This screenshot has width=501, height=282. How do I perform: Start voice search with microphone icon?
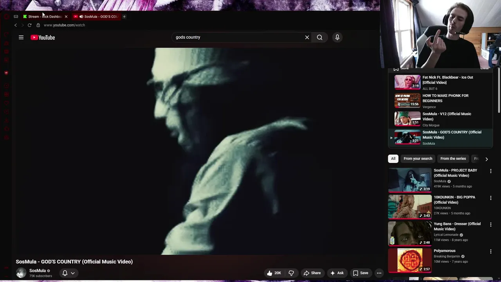click(x=337, y=37)
